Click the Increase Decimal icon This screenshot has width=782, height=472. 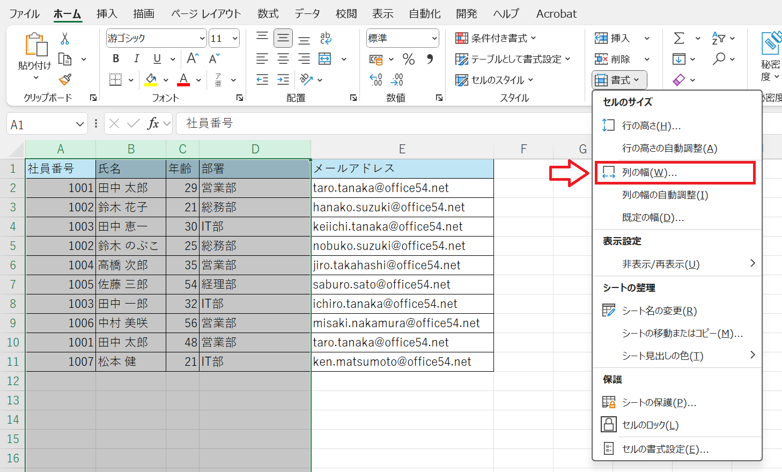[x=376, y=80]
